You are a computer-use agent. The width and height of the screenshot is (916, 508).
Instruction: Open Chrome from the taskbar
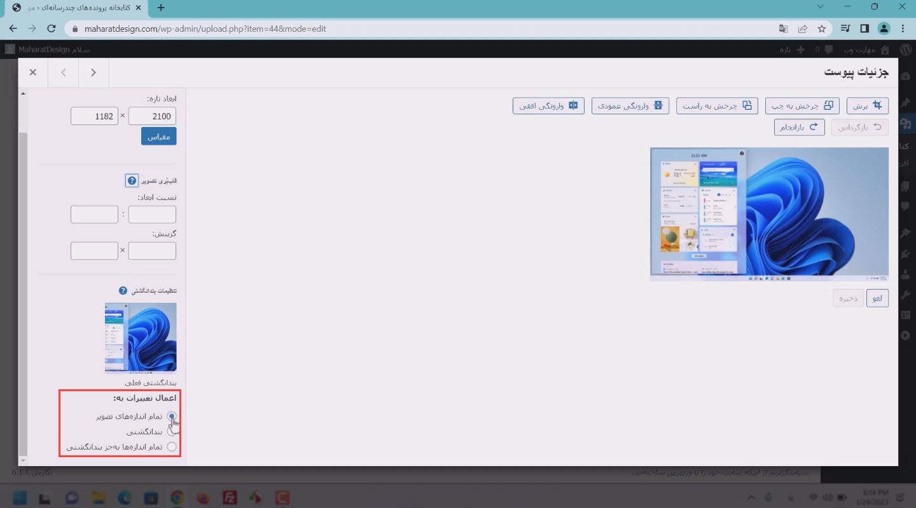(x=177, y=497)
